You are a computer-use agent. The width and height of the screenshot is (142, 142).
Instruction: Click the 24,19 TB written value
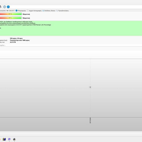coord(13,42)
